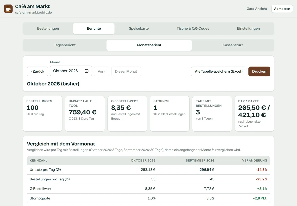Click the -14,8 % change value
297x206 pixels.
click(x=262, y=170)
